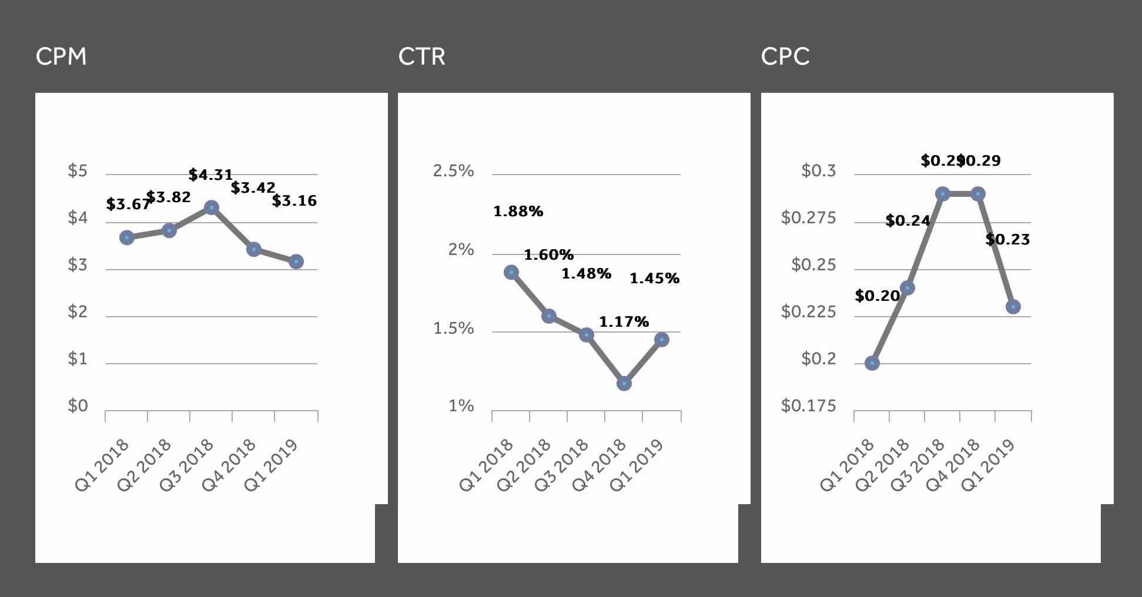The image size is (1142, 597).
Task: Click the 2.5% y-axis label
Action: coord(453,171)
